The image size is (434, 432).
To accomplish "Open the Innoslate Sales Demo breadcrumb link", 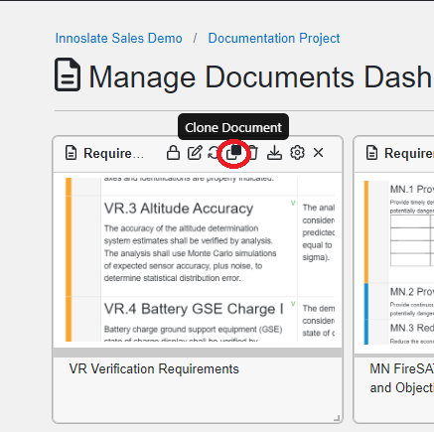I will coord(118,38).
